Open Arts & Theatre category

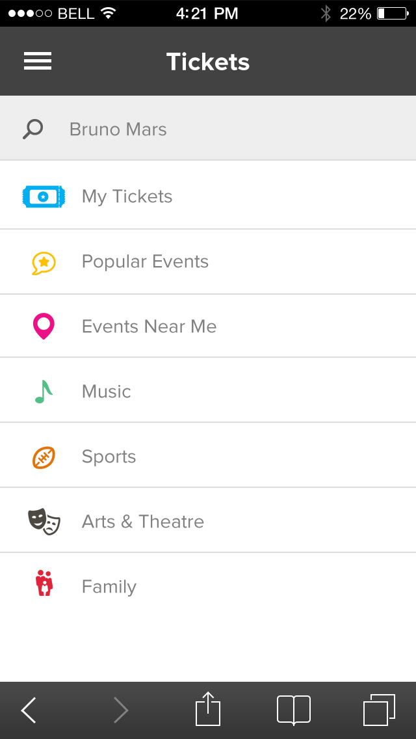pos(143,522)
